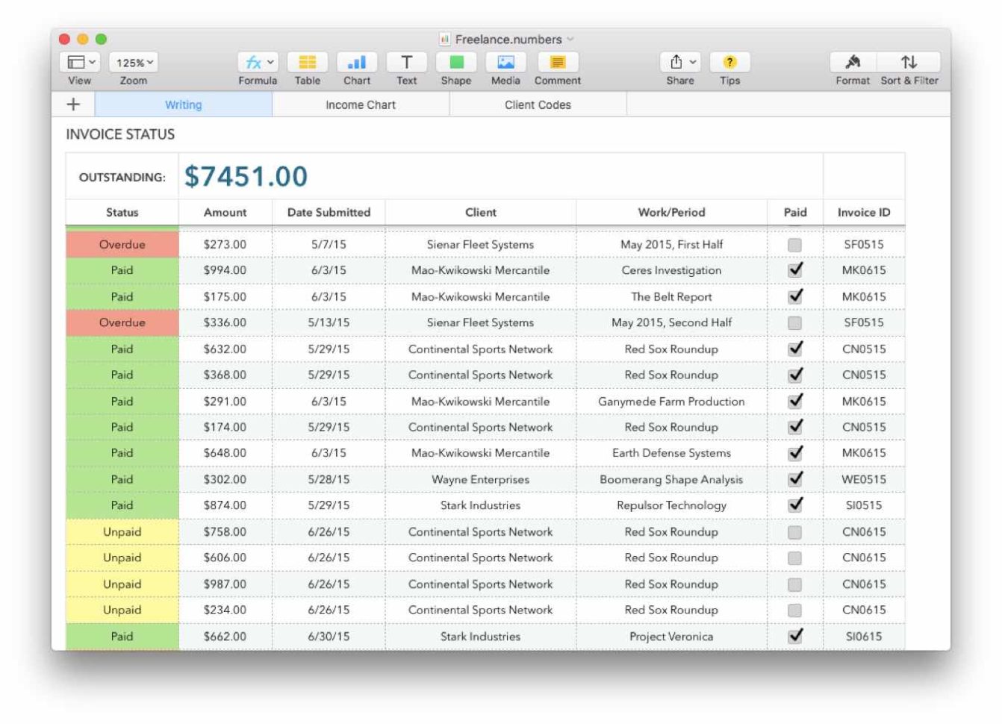This screenshot has height=724, width=1002.
Task: Open the Zoom level dropdown
Action: 133,63
